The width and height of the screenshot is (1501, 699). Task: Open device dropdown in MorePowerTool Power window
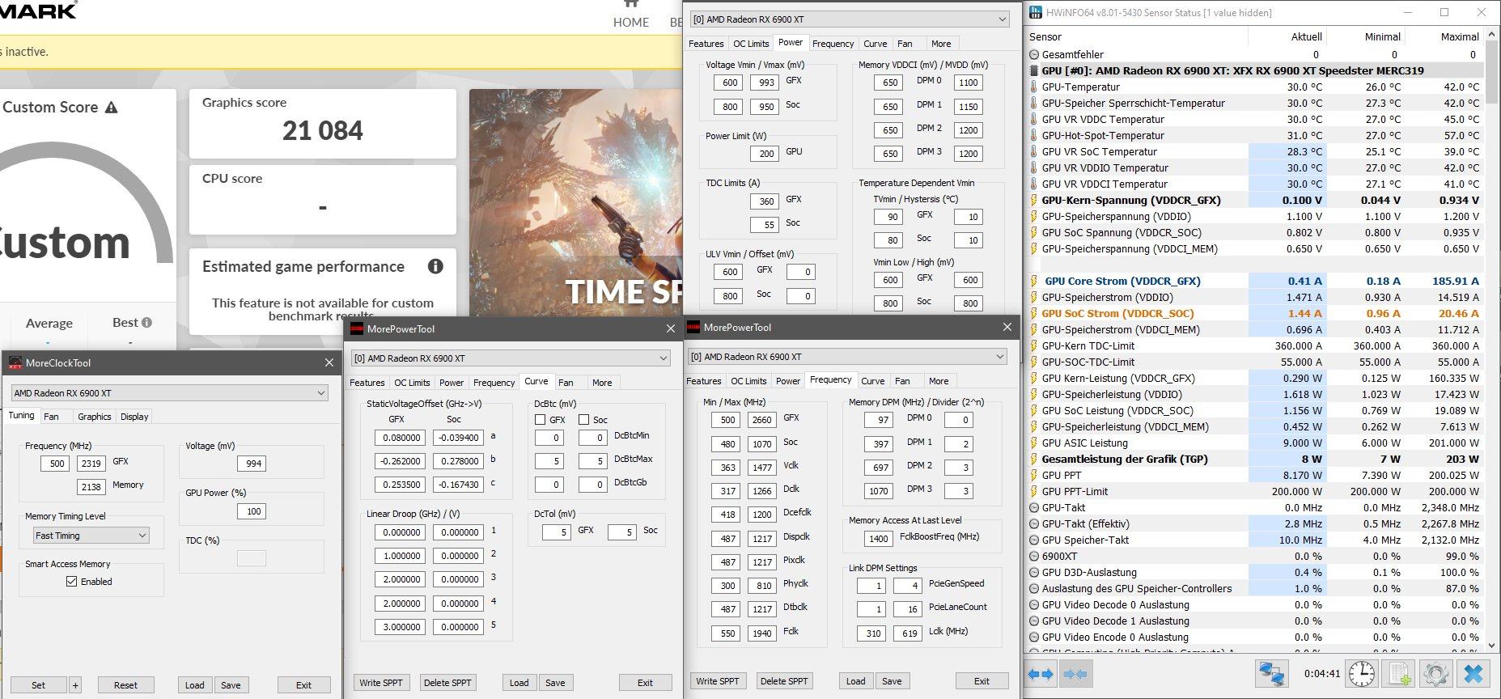point(850,19)
